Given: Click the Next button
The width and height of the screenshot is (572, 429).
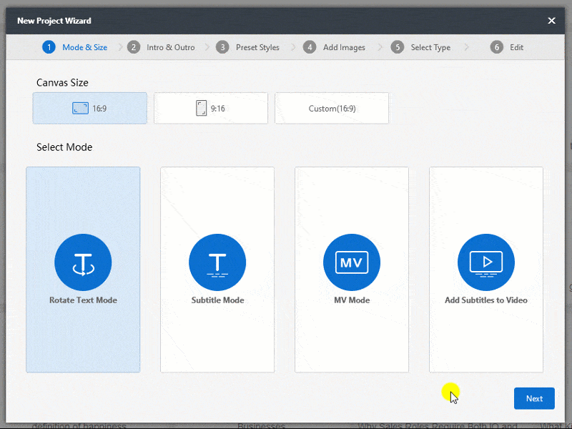Looking at the screenshot, I should [x=534, y=398].
